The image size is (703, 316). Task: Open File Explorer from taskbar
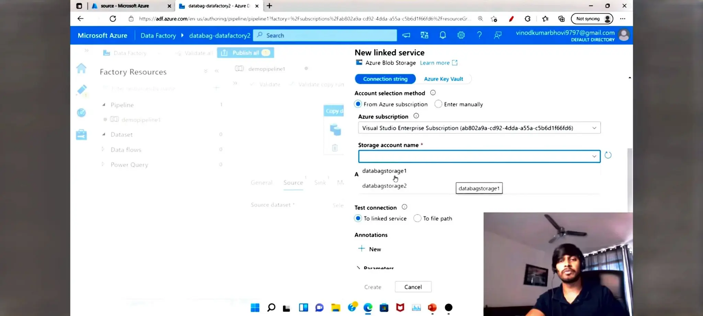336,308
